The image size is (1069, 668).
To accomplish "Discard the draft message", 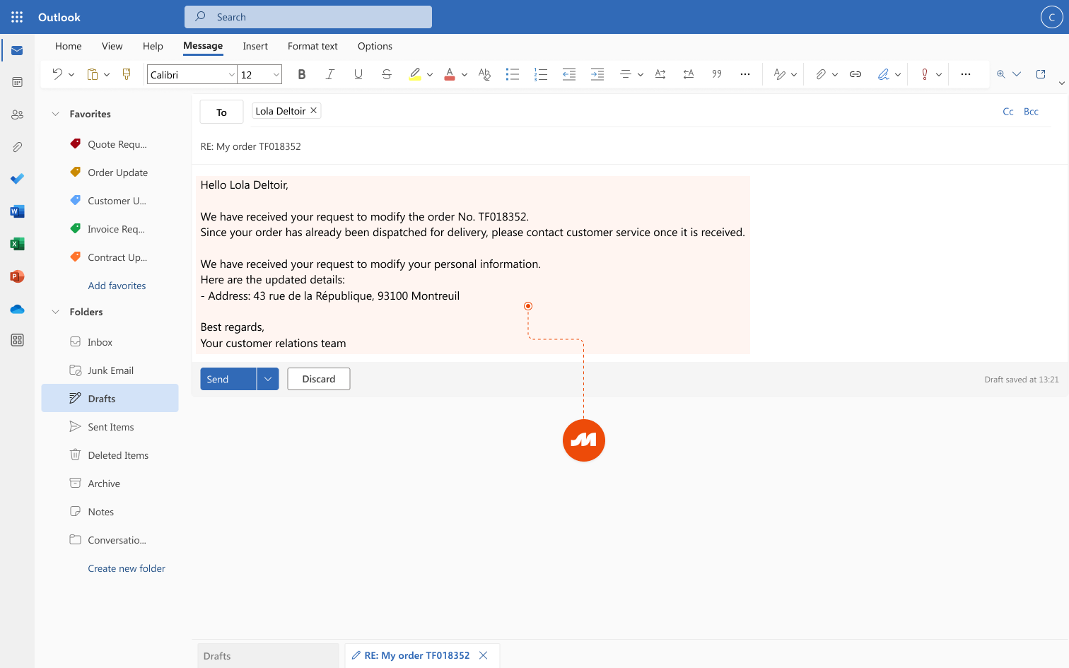I will pos(319,379).
